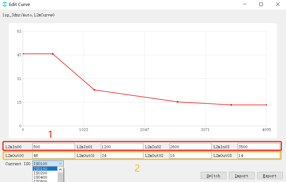Image resolution: width=286 pixels, height=182 pixels.
Task: Focus the L2mIn02 input field
Action: pos(190,147)
